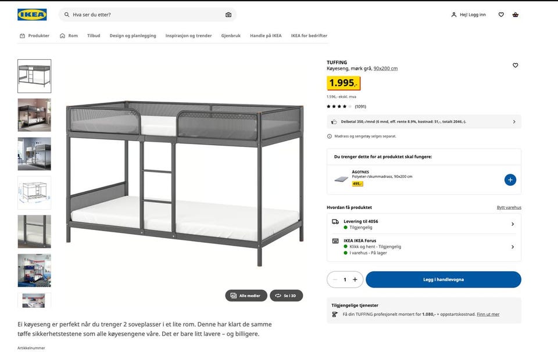Viewport: 558px width, 352px height.
Task: Click the Bytt varehus link
Action: [509, 207]
